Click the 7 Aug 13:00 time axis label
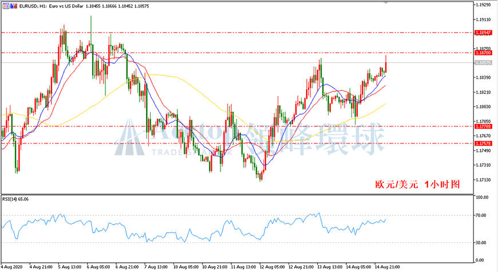The image size is (498, 272). click(x=156, y=267)
